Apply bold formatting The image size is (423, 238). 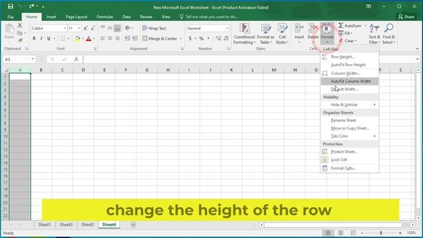pyautogui.click(x=34, y=38)
